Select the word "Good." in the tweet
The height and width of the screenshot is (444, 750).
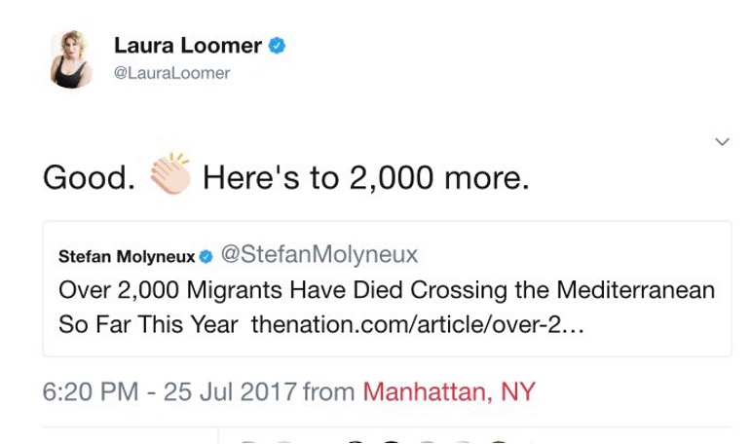[x=88, y=179]
